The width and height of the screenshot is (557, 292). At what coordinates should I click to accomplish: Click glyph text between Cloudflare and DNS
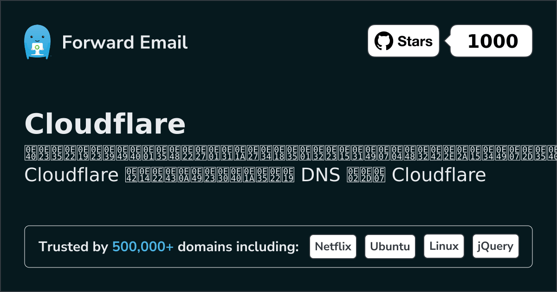[x=210, y=175]
